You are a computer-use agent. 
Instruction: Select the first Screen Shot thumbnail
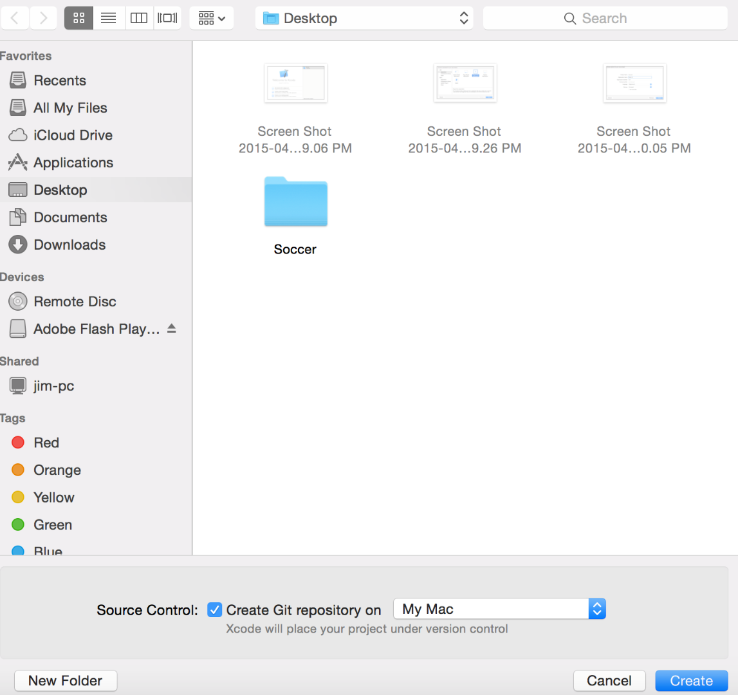(x=295, y=82)
